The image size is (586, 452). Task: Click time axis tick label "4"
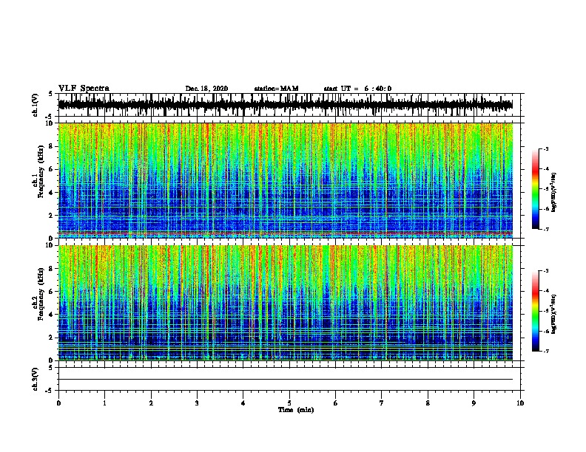[243, 403]
